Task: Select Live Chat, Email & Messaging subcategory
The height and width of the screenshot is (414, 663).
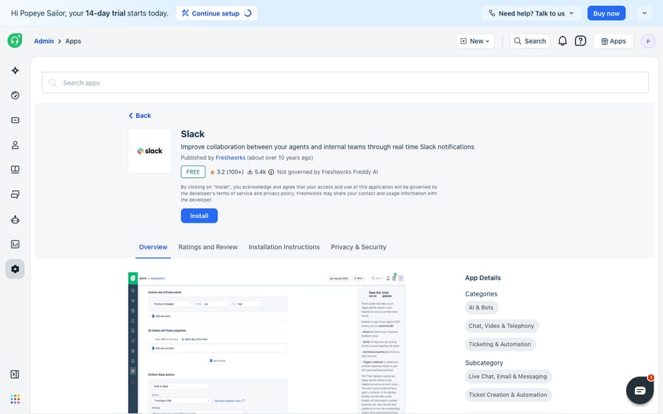Action: [x=508, y=376]
